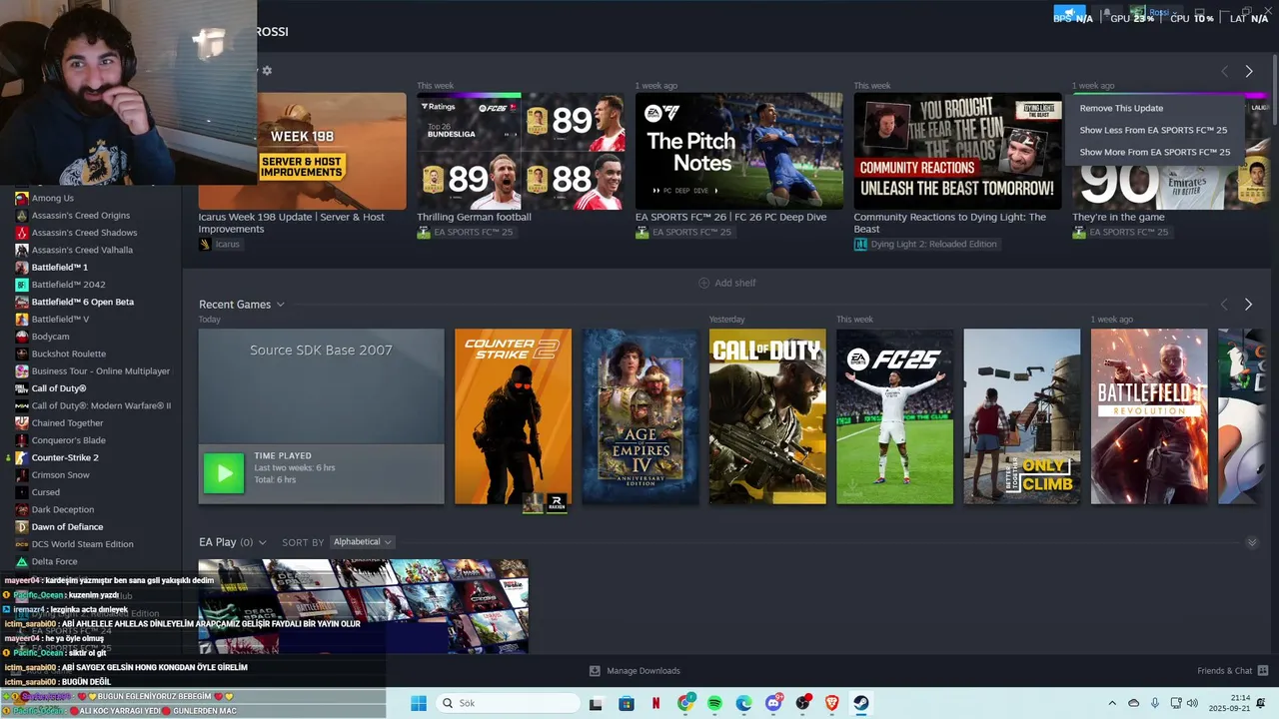
Task: Select Call of Duty® in the library list
Action: [x=59, y=388]
